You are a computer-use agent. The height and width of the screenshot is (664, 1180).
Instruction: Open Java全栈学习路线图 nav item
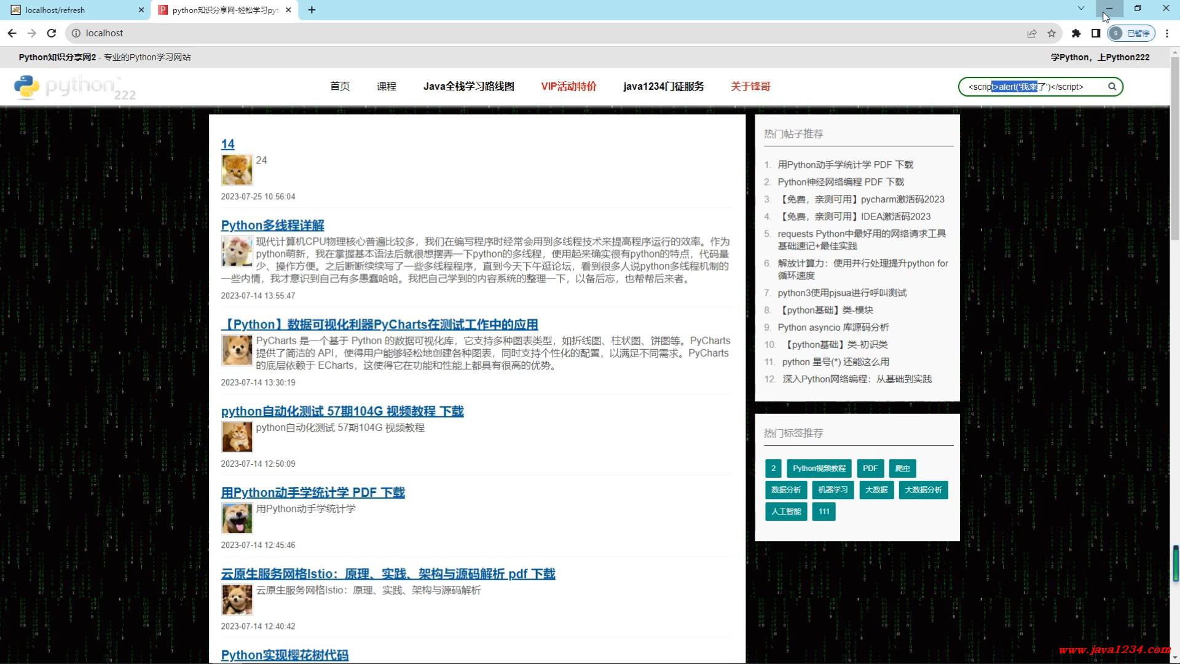point(468,87)
